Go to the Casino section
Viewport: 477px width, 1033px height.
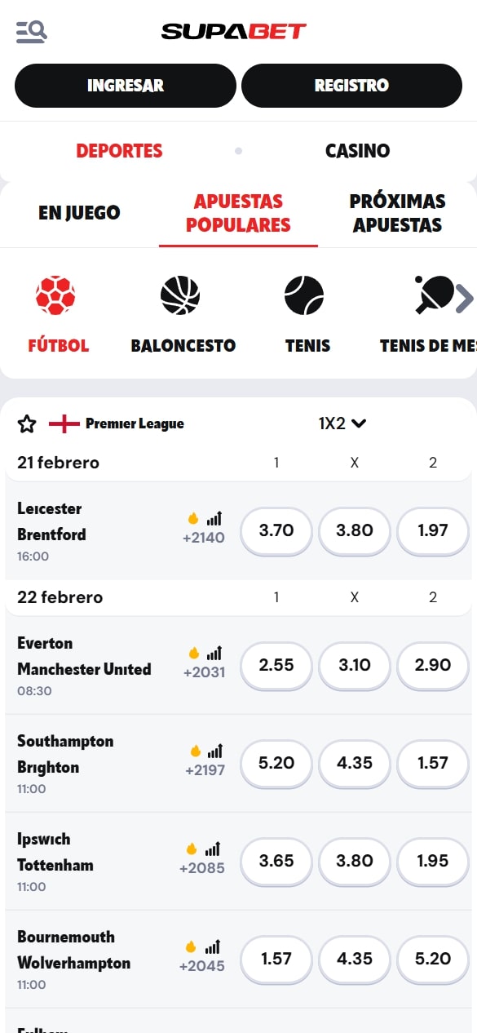[x=357, y=151]
